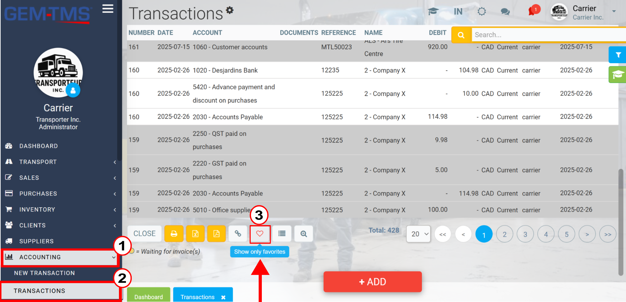This screenshot has height=302, width=626.
Task: Select New Transaction in the sidebar
Action: (x=44, y=273)
